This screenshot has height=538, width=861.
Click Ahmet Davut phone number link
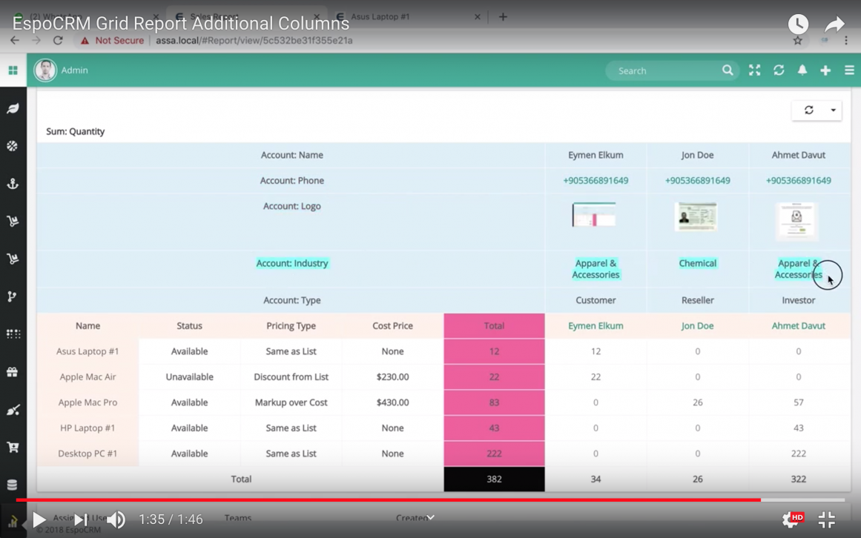click(799, 180)
